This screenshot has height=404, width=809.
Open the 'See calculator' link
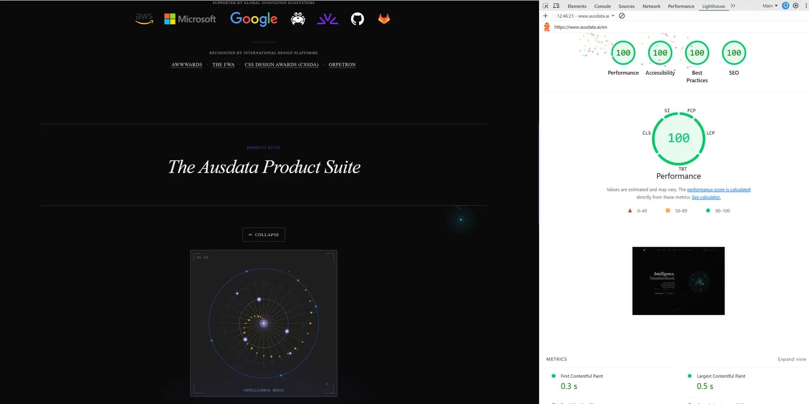(706, 197)
